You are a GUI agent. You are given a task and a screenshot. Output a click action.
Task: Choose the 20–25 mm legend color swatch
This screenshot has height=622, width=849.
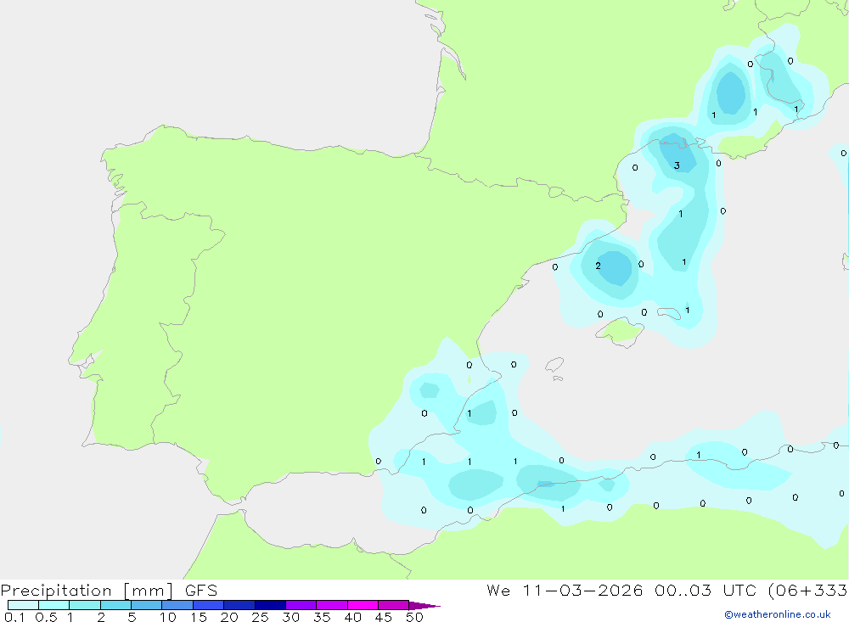[x=239, y=605]
